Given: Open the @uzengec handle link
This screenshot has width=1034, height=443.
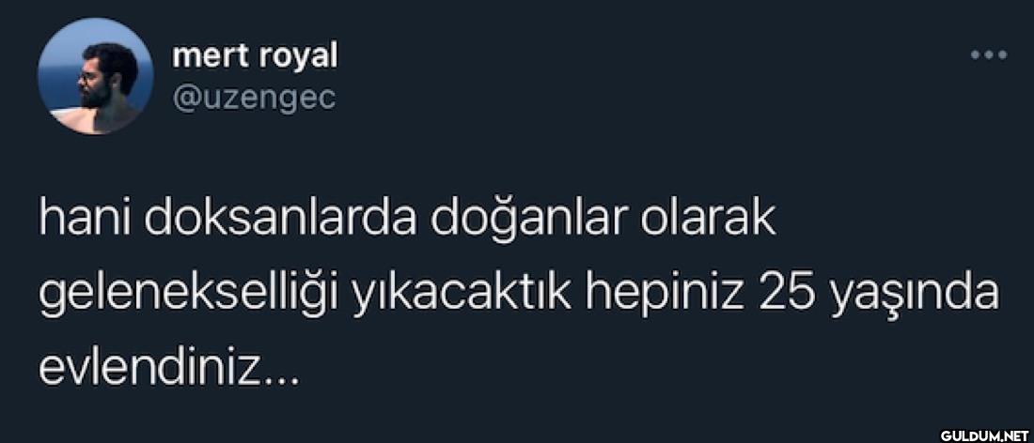Looking at the screenshot, I should 254,99.
